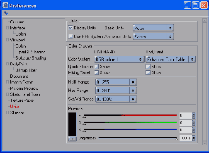Open BodyPaint Enhanced Color Table dropdown
This screenshot has height=153, width=209.
point(170,59)
